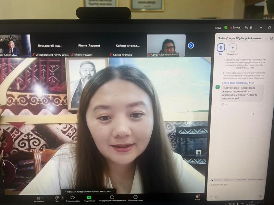Click the green encryption shield icon
Viewport: 274px width, 205px height.
click(x=226, y=28)
